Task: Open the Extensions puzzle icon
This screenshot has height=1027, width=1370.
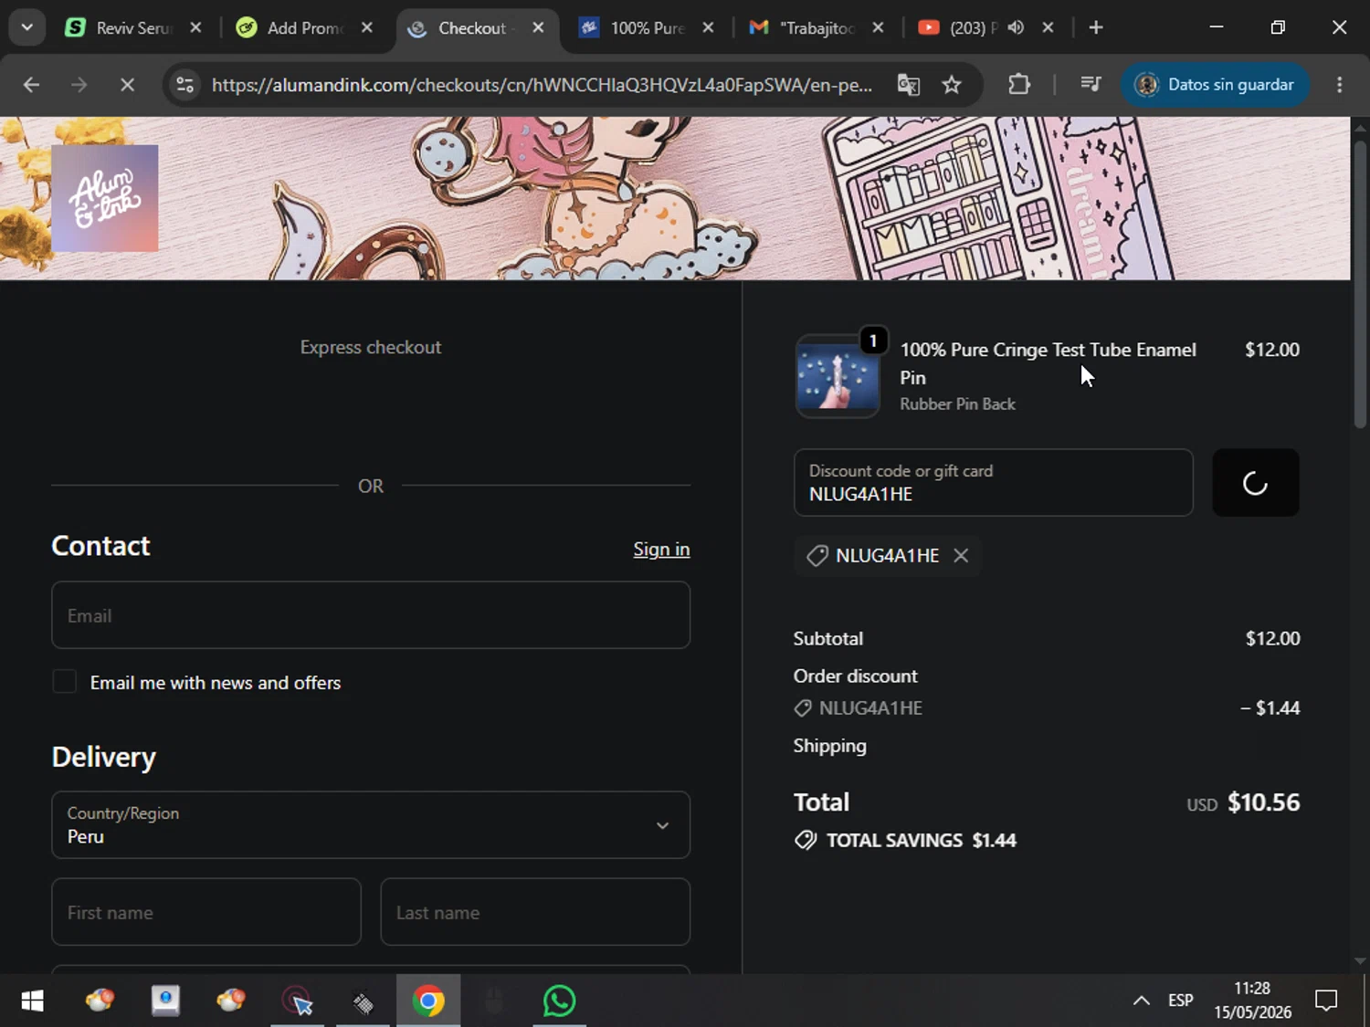Action: pos(1019,85)
